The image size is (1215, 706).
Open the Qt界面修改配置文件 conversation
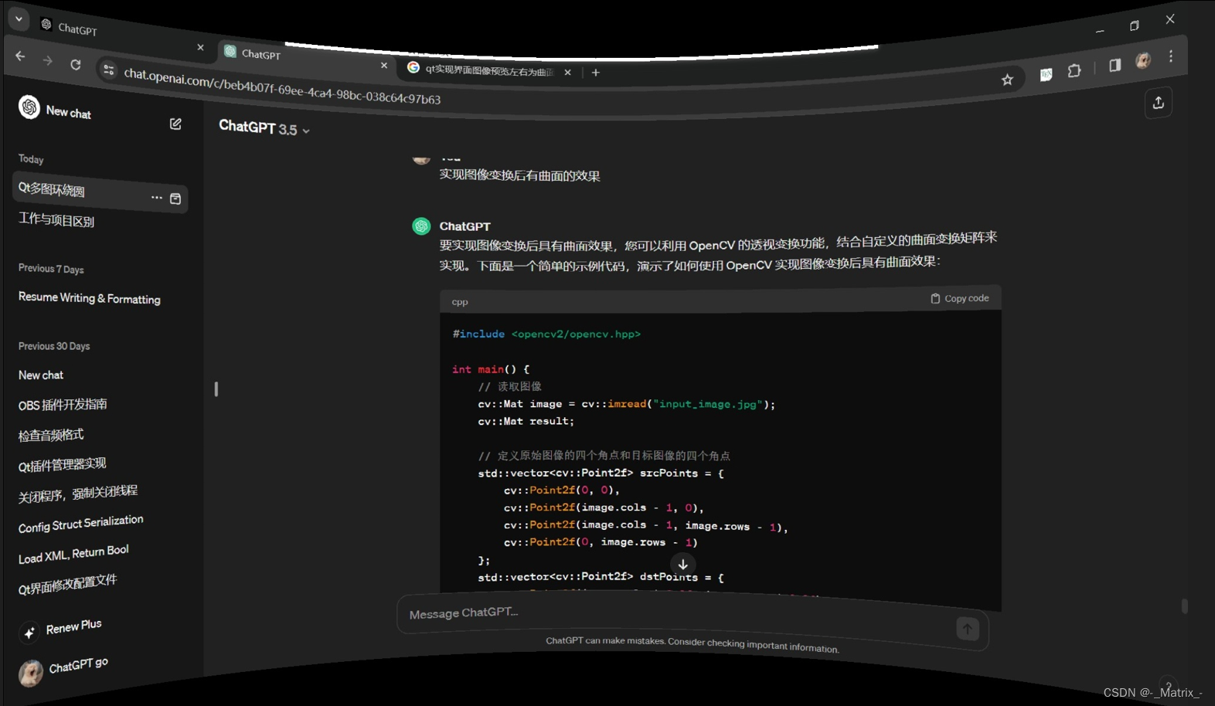[x=67, y=585]
